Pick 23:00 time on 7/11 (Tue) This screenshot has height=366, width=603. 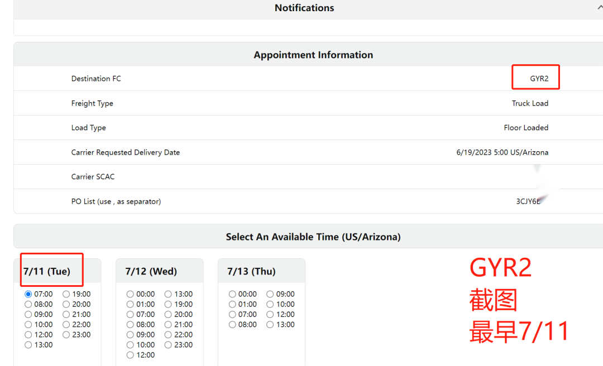66,335
